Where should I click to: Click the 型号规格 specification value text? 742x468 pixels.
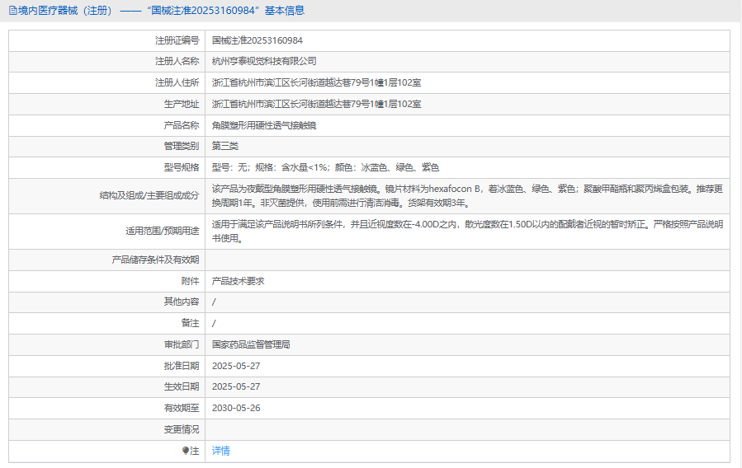pos(325,167)
